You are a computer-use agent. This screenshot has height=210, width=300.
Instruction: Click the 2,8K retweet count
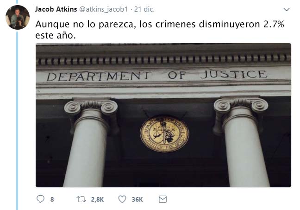[97, 199]
